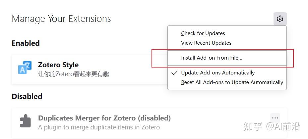Click the Disabled section heading
Viewport: 308px width, 139px height.
tap(27, 97)
